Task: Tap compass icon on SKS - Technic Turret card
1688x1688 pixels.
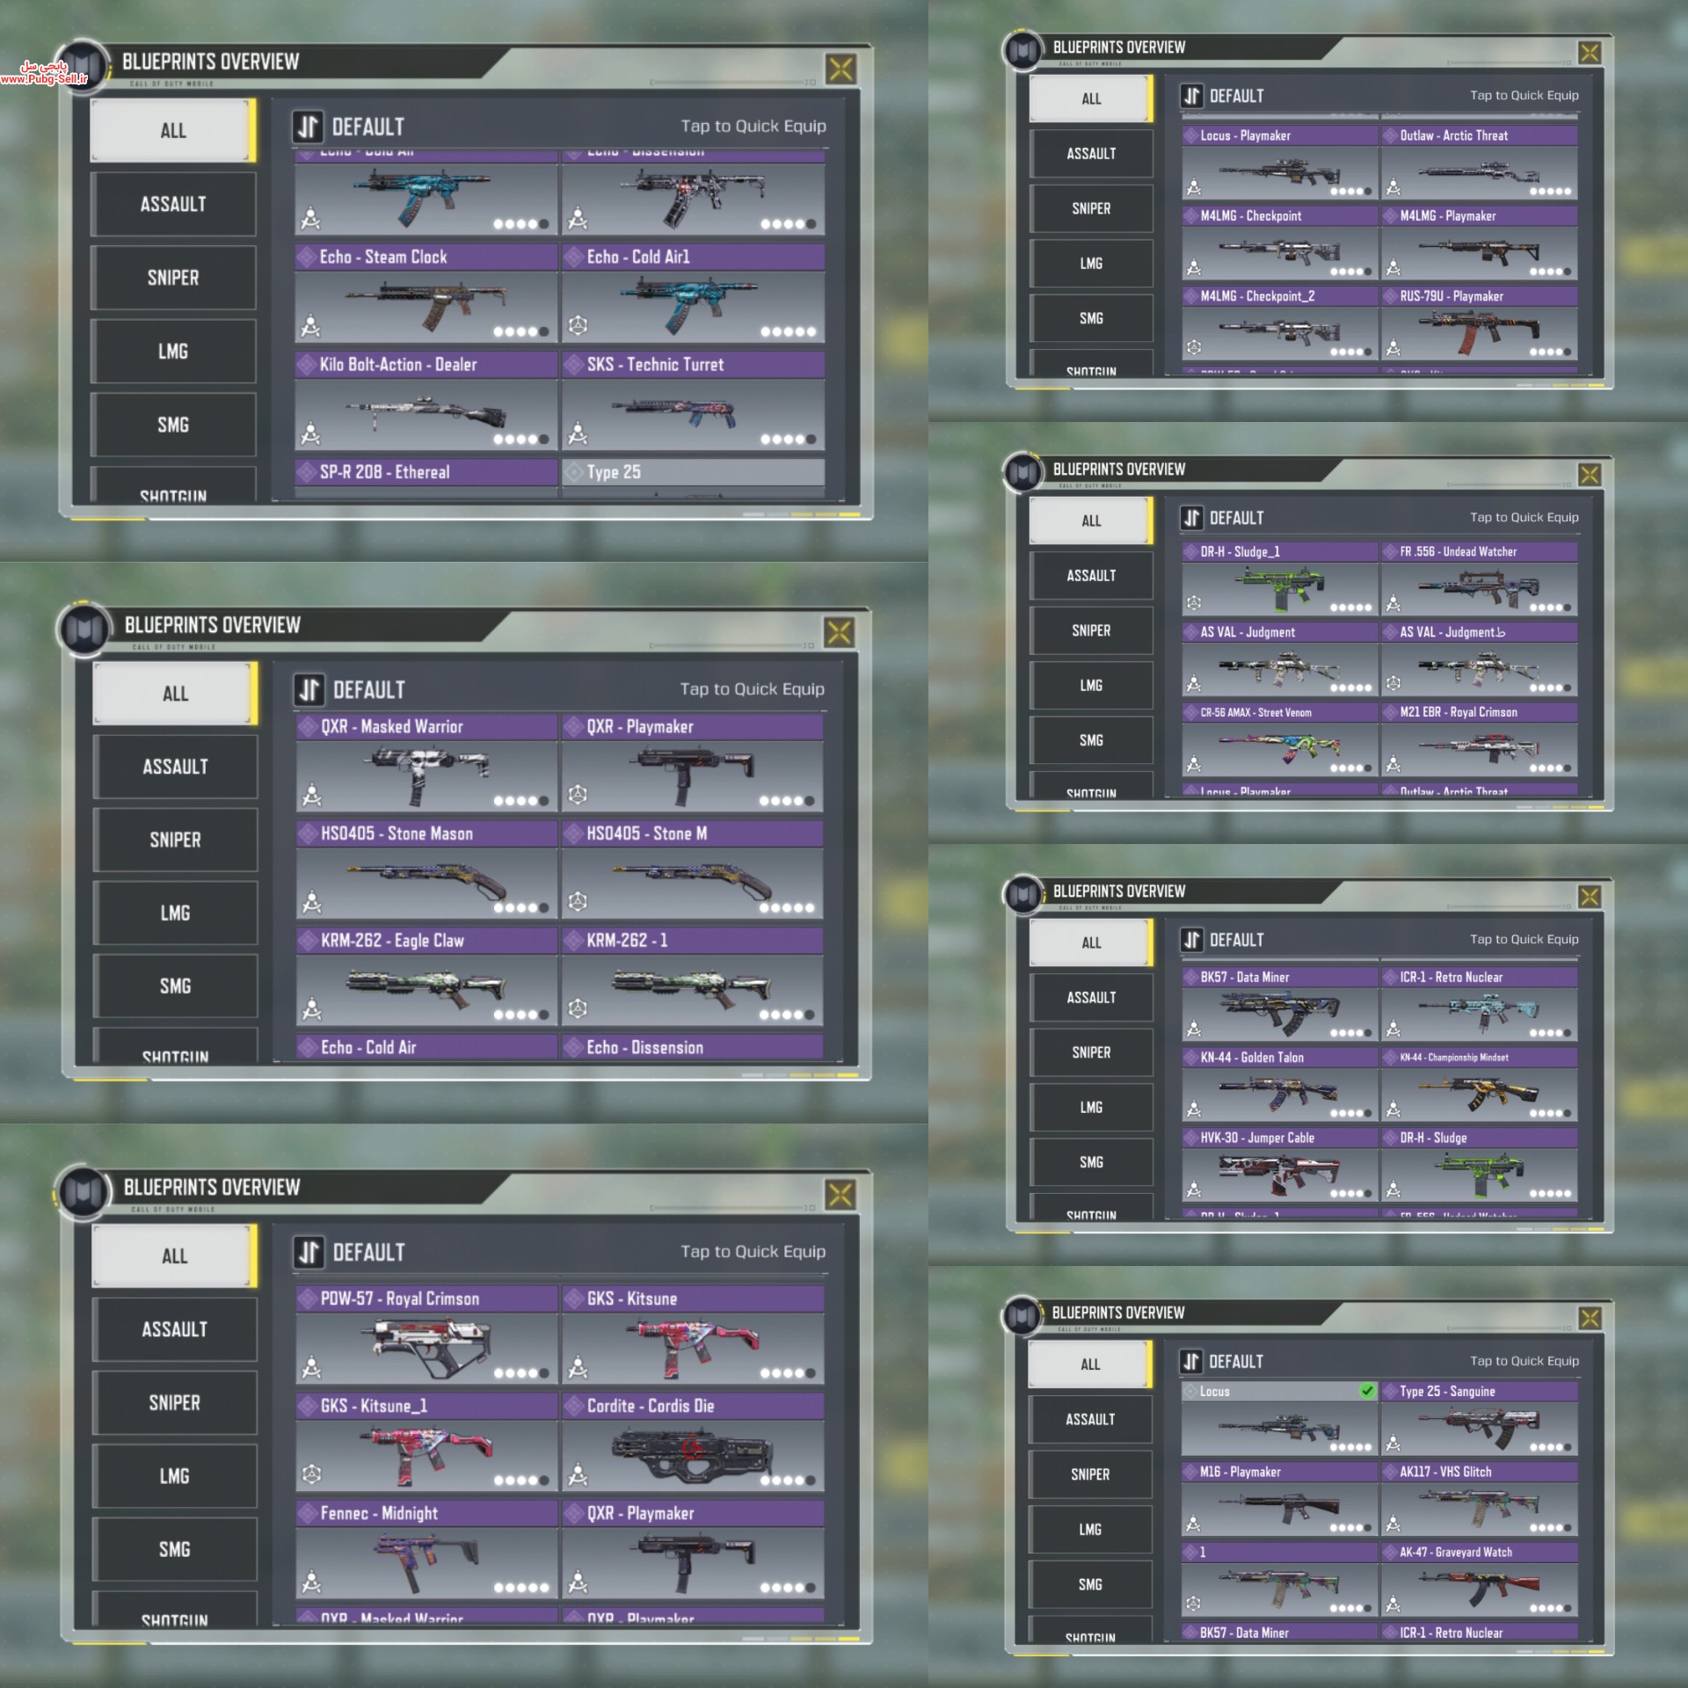Action: (578, 433)
